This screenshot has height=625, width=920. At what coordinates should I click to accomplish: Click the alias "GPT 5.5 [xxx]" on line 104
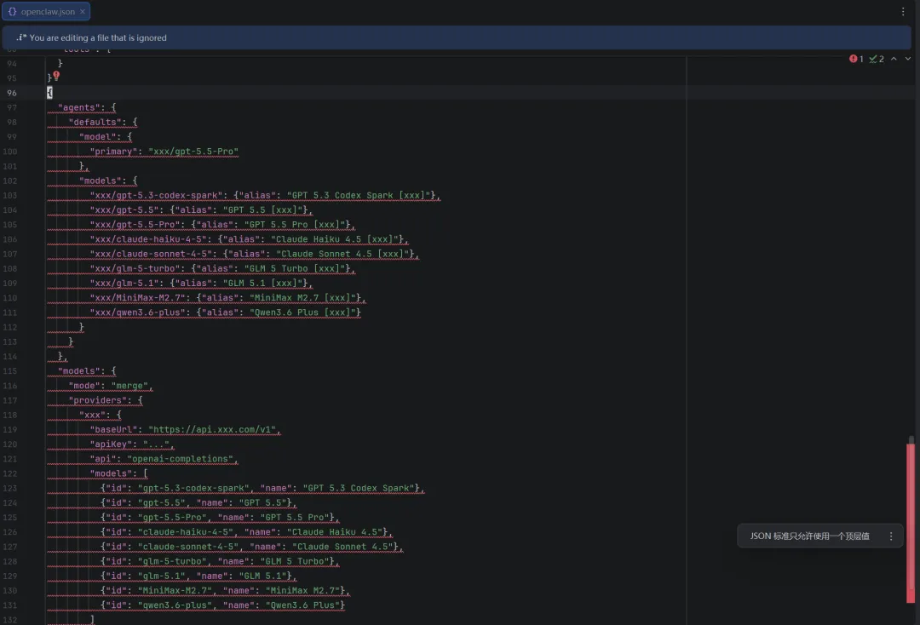265,210
